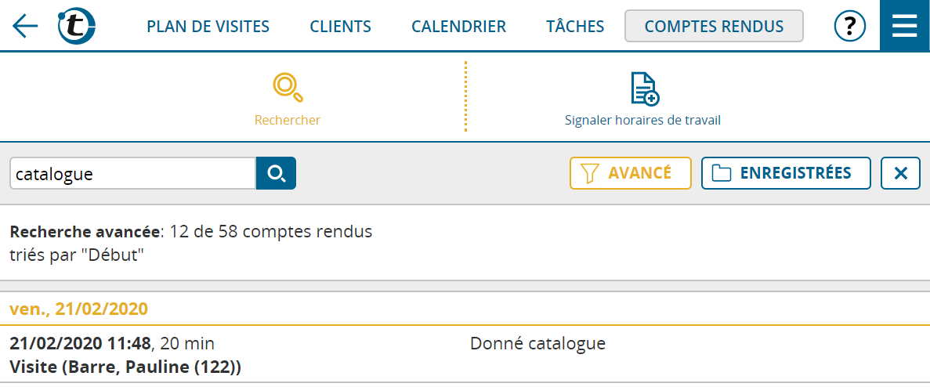This screenshot has width=930, height=387.
Task: Click the Signaler horaires document icon
Action: [644, 89]
